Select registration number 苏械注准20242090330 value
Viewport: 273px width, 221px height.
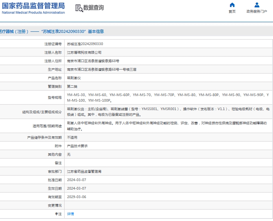(x=85, y=44)
